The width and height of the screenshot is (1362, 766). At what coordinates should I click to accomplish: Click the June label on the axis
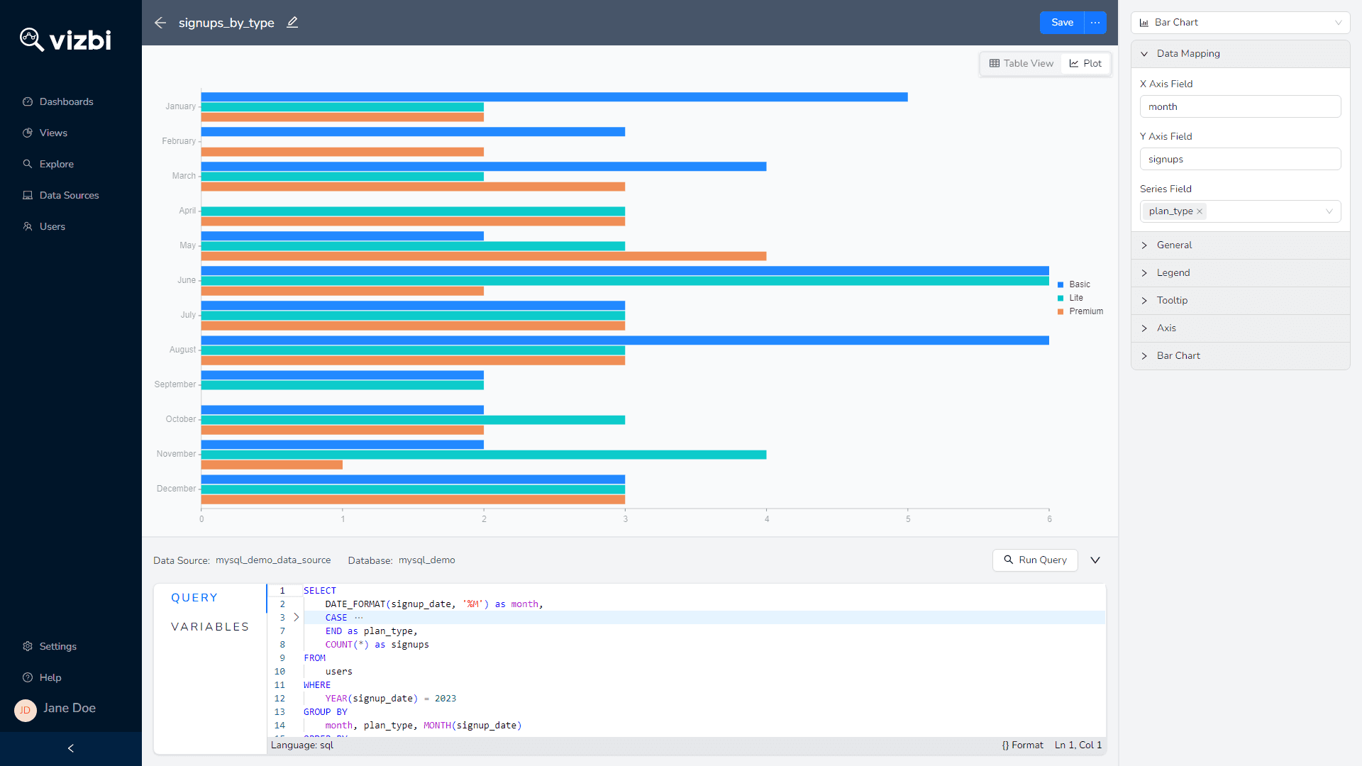coord(187,280)
